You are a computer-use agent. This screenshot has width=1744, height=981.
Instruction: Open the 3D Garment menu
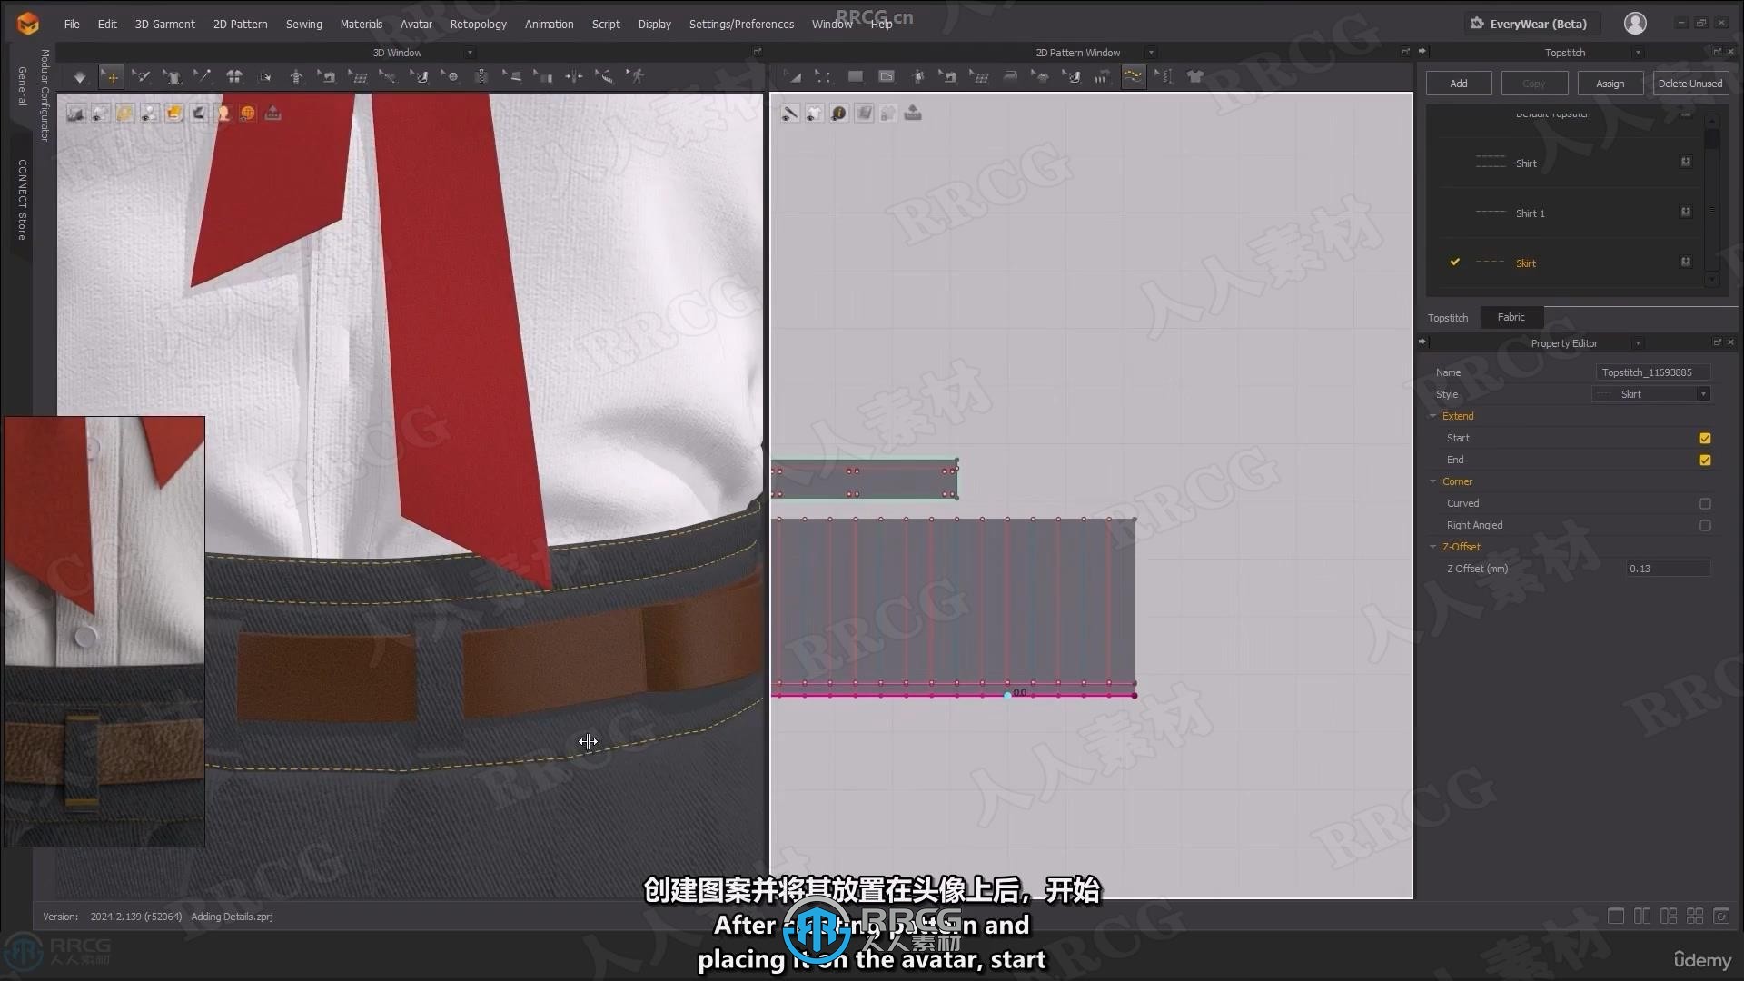coord(164,24)
